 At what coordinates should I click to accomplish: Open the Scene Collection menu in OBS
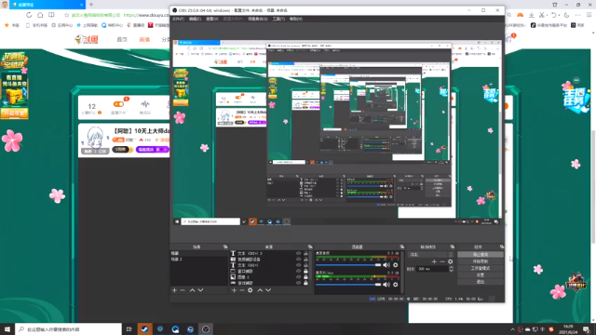(258, 19)
